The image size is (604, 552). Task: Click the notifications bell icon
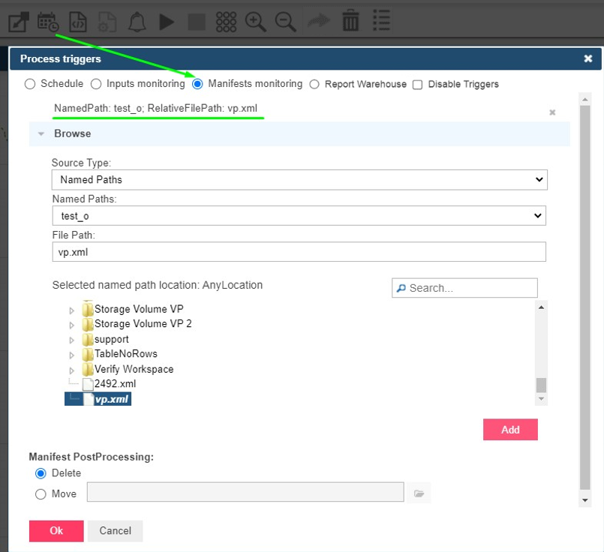tap(137, 22)
